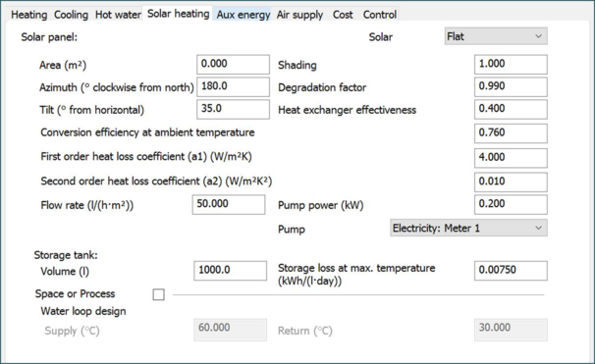
Task: Switch to the Heating tab
Action: pyautogui.click(x=28, y=15)
